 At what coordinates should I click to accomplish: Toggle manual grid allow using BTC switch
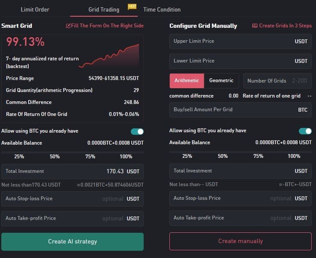[305, 131]
